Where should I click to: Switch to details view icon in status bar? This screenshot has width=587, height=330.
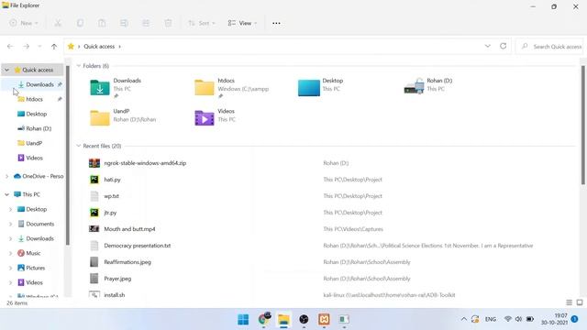click(569, 302)
